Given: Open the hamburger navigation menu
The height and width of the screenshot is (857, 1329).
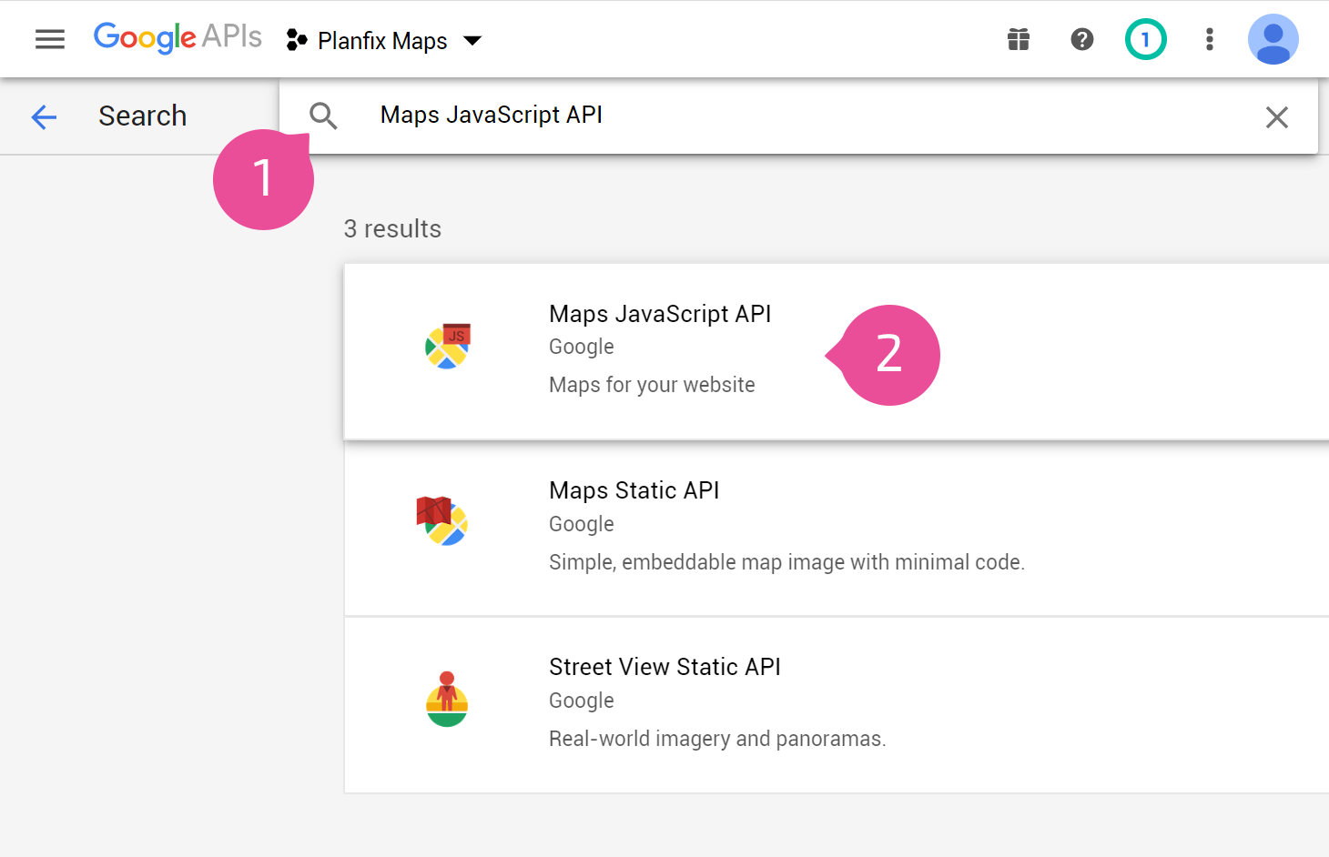Looking at the screenshot, I should point(50,39).
